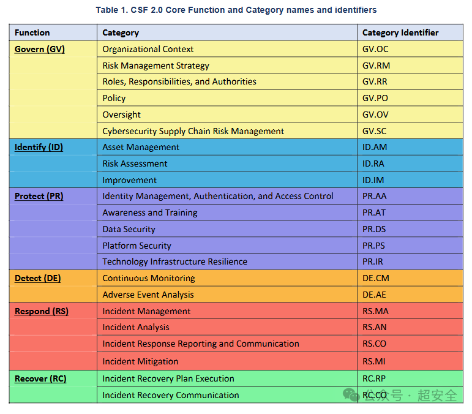Select the 'Incident Analysis' cell
The width and height of the screenshot is (472, 414).
tap(227, 327)
